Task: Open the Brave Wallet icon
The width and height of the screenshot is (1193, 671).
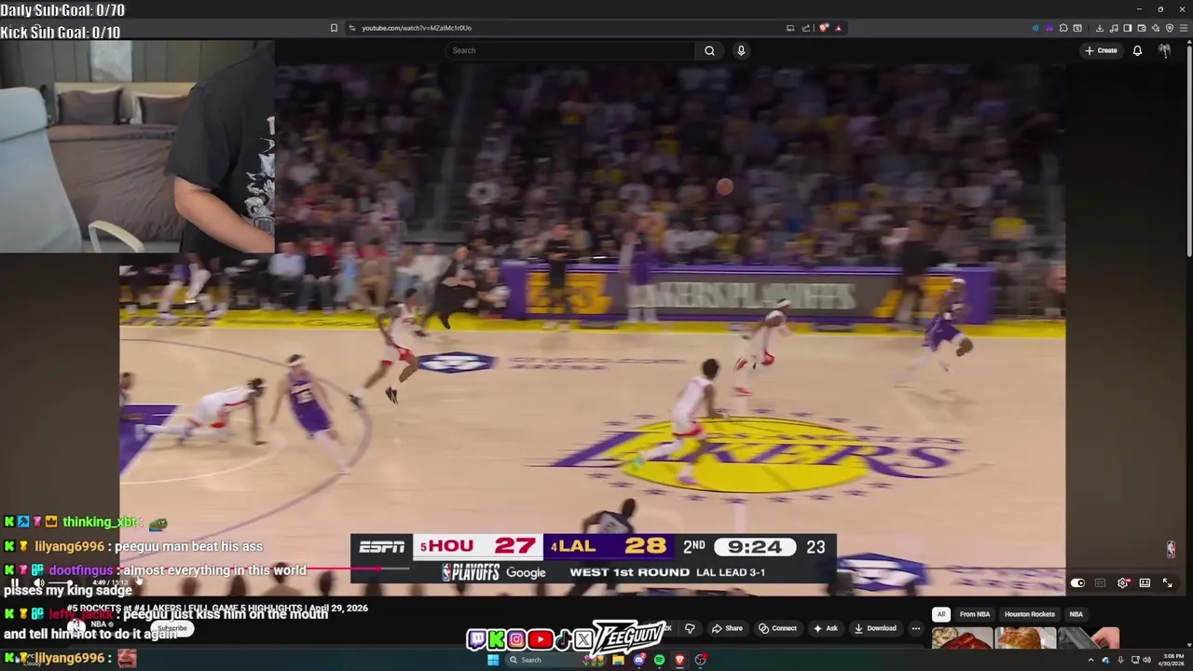Action: [1142, 28]
